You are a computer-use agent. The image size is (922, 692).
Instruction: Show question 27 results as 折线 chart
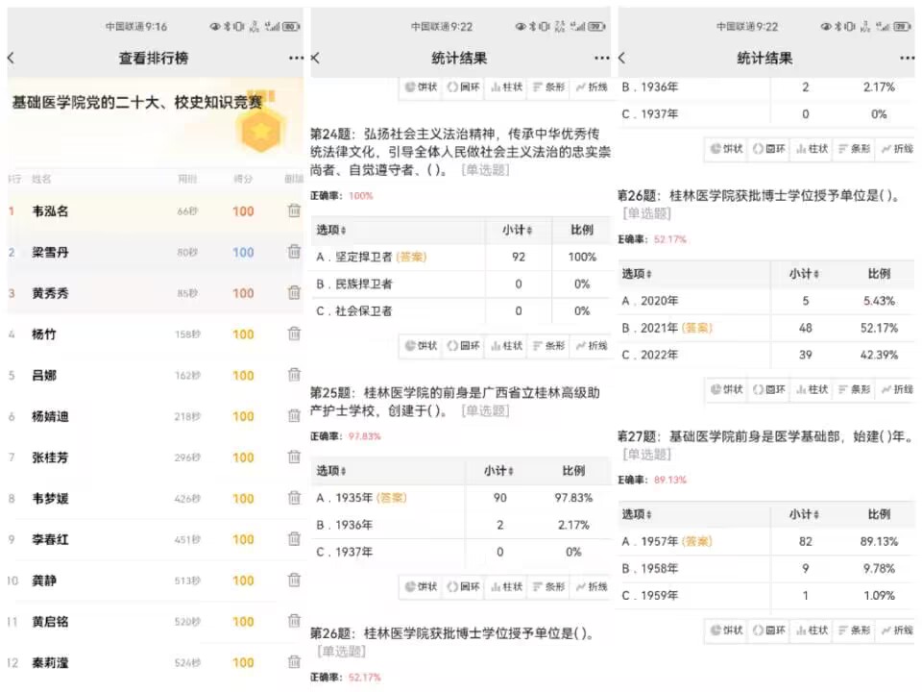coord(897,630)
